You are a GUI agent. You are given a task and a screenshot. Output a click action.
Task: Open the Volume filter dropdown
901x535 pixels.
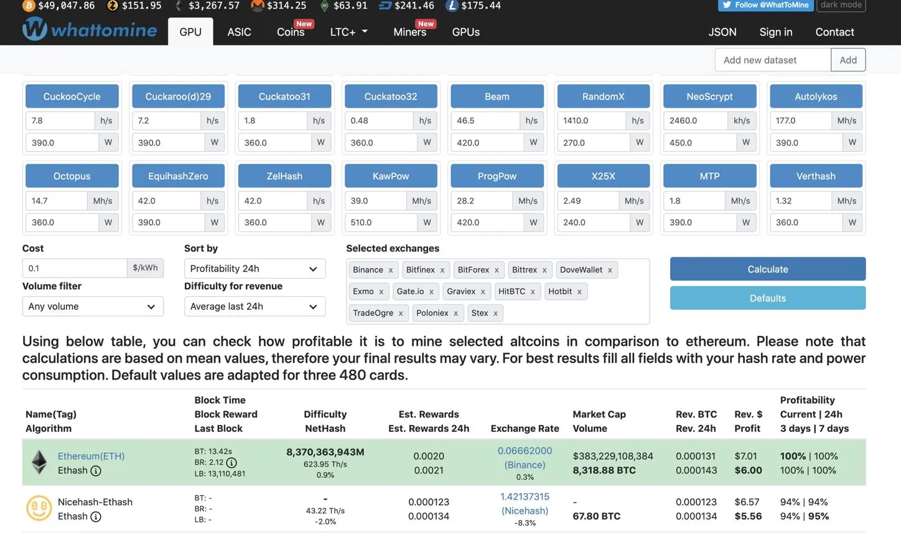(x=93, y=307)
